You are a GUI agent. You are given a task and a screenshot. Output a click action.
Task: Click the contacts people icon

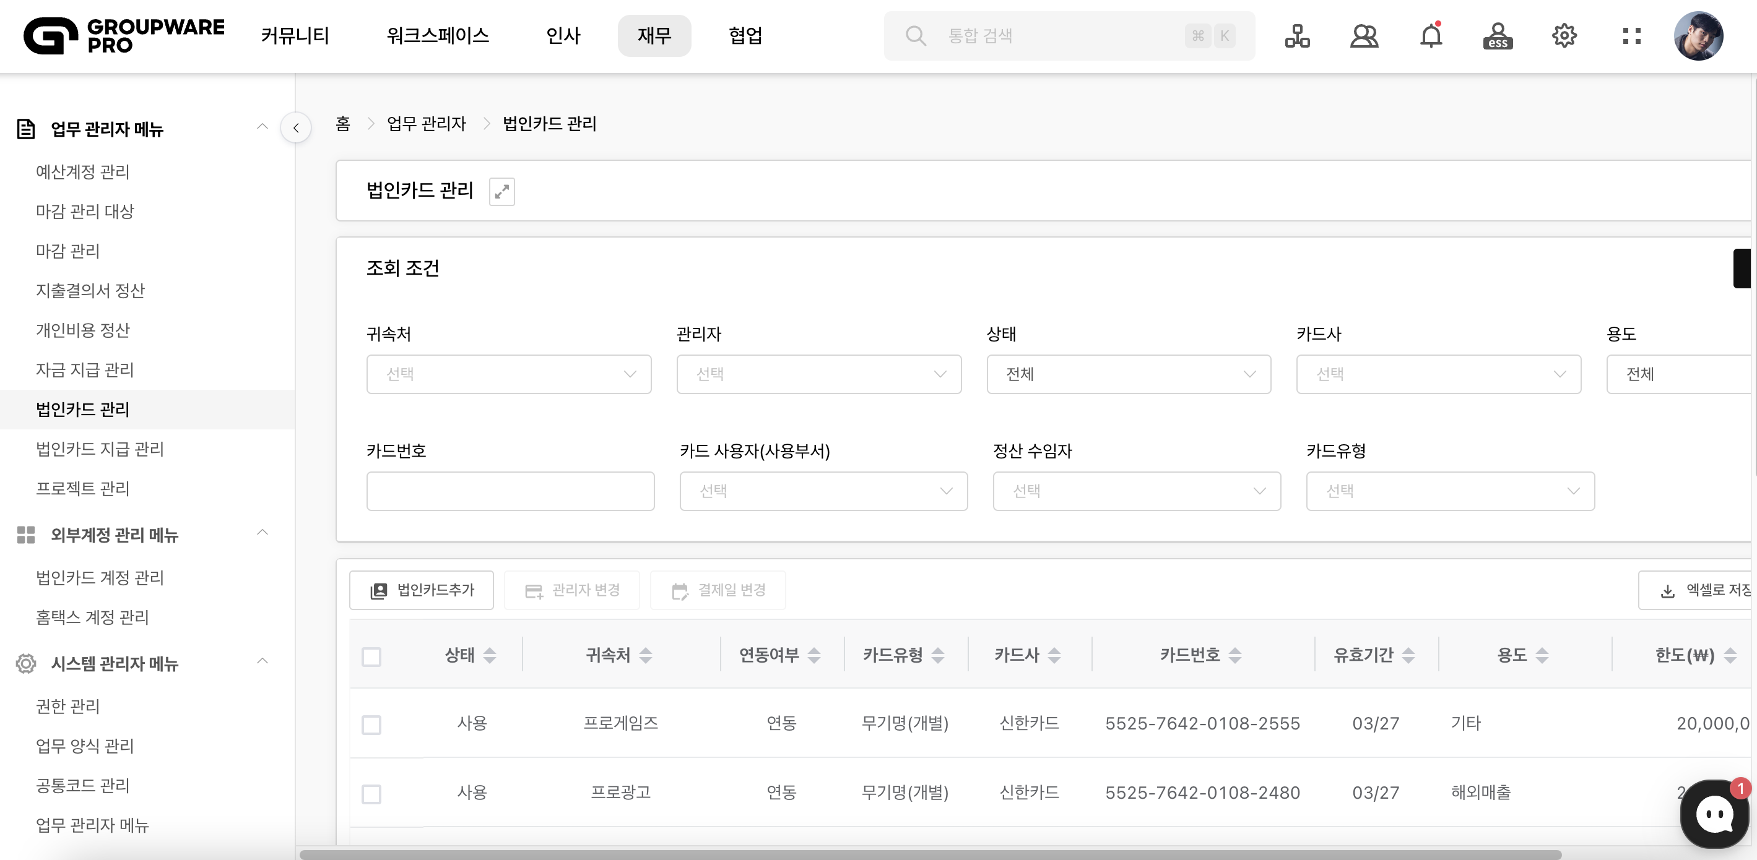click(x=1363, y=35)
